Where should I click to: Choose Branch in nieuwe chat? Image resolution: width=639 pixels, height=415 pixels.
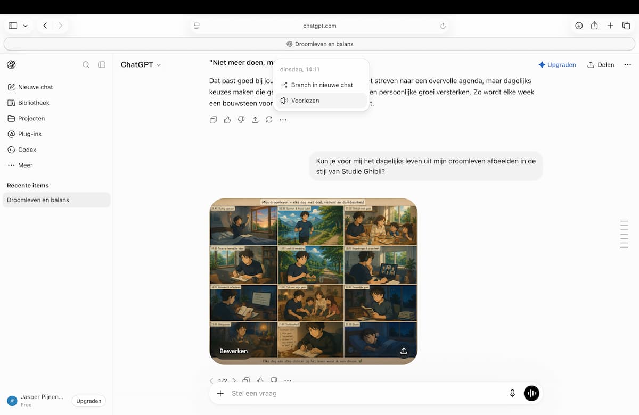(x=321, y=85)
